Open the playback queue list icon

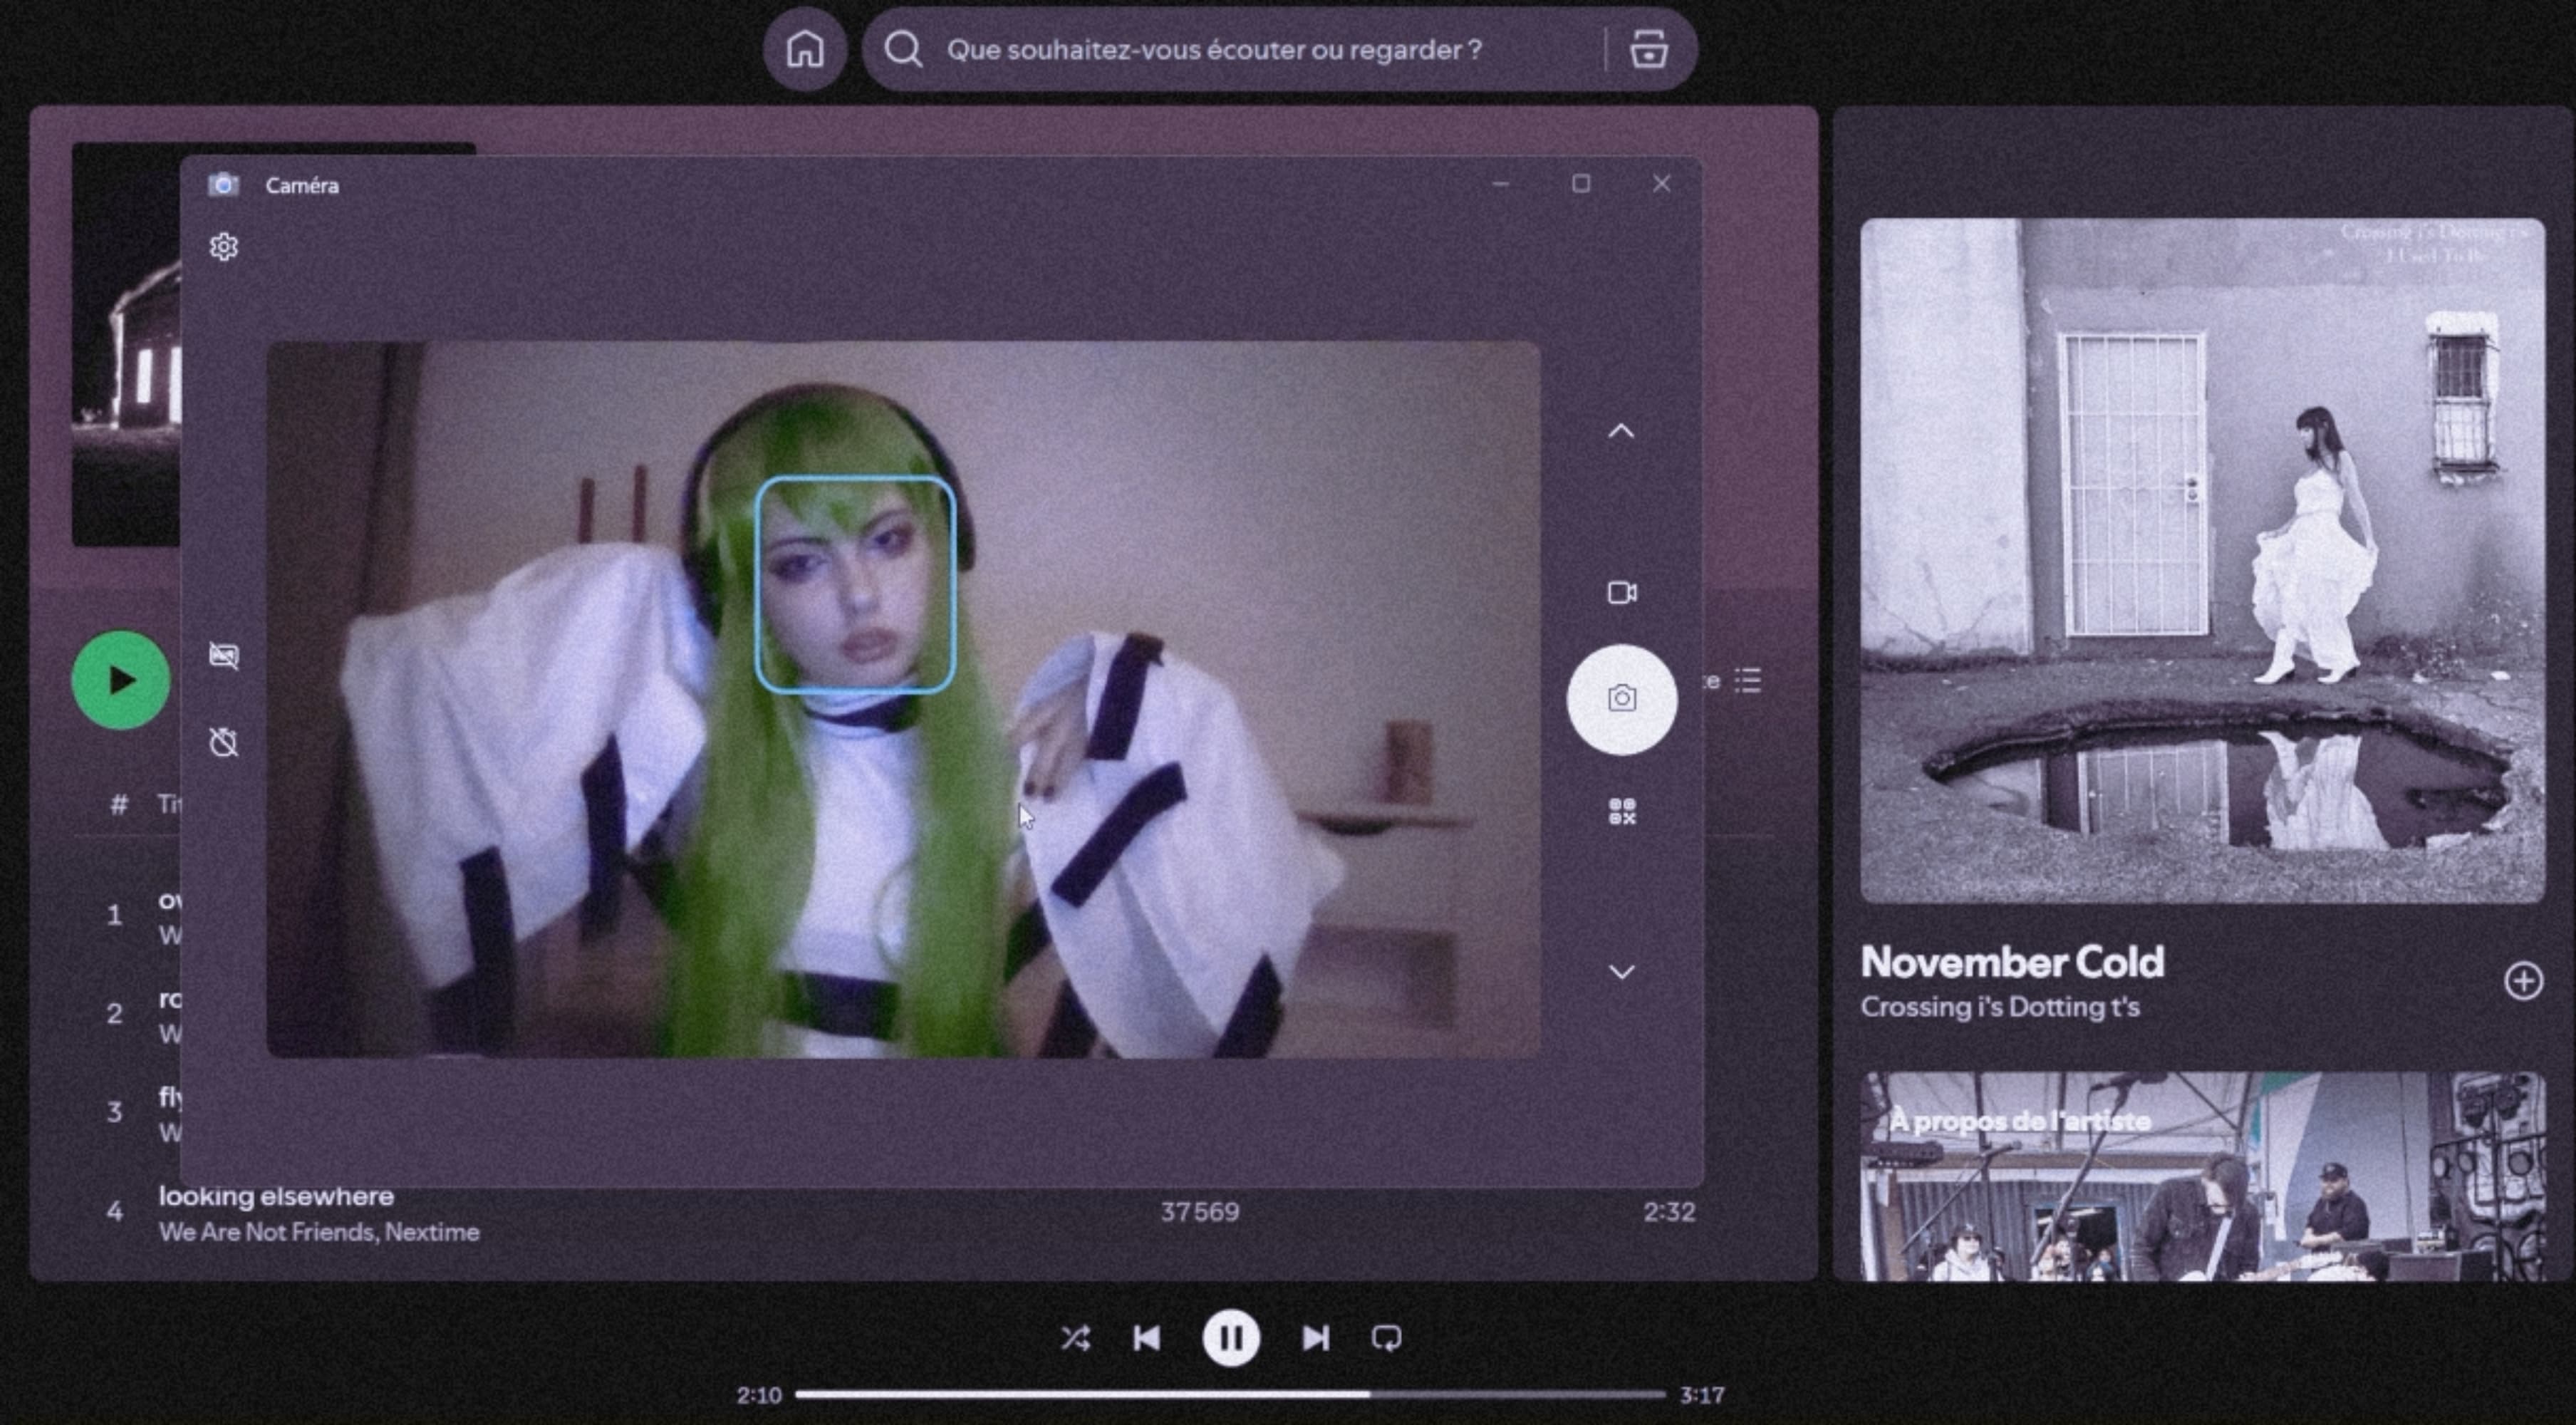[1748, 681]
